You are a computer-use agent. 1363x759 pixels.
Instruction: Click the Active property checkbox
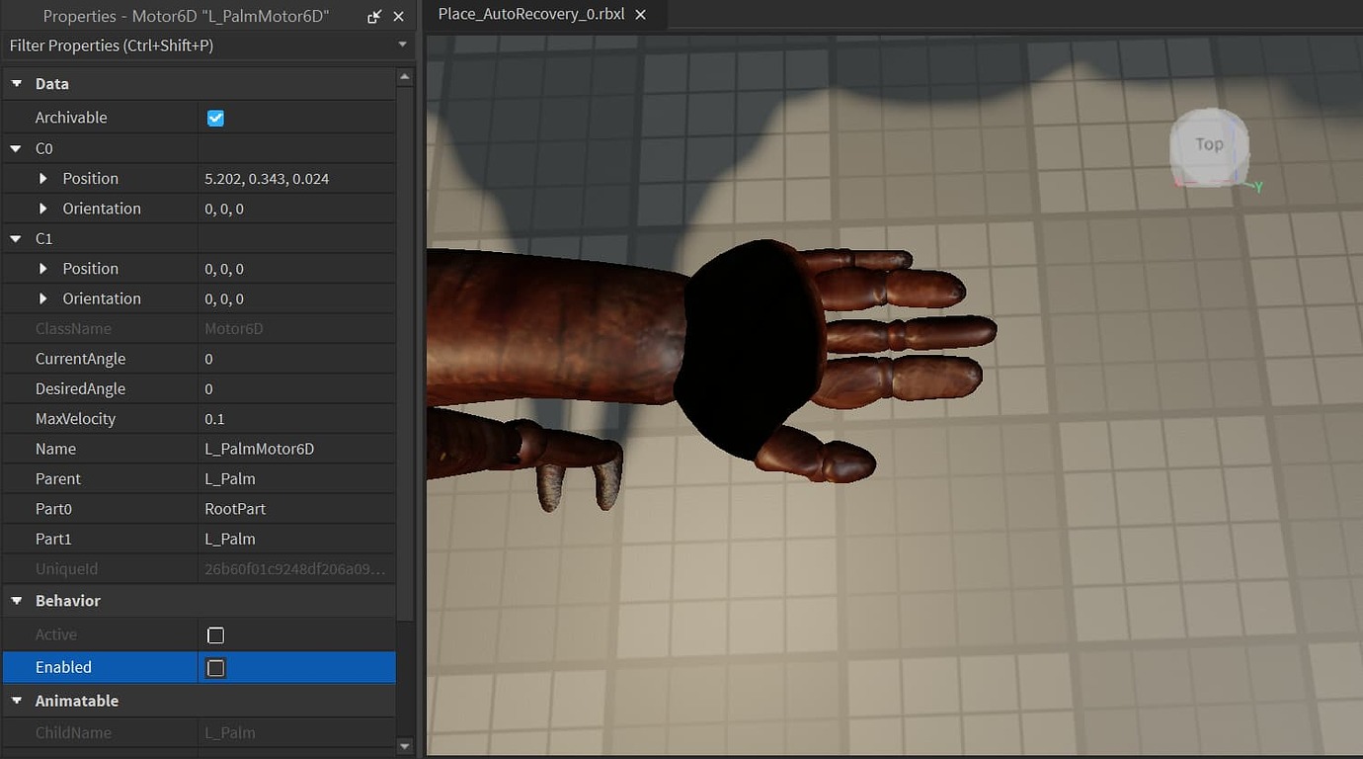pyautogui.click(x=215, y=634)
